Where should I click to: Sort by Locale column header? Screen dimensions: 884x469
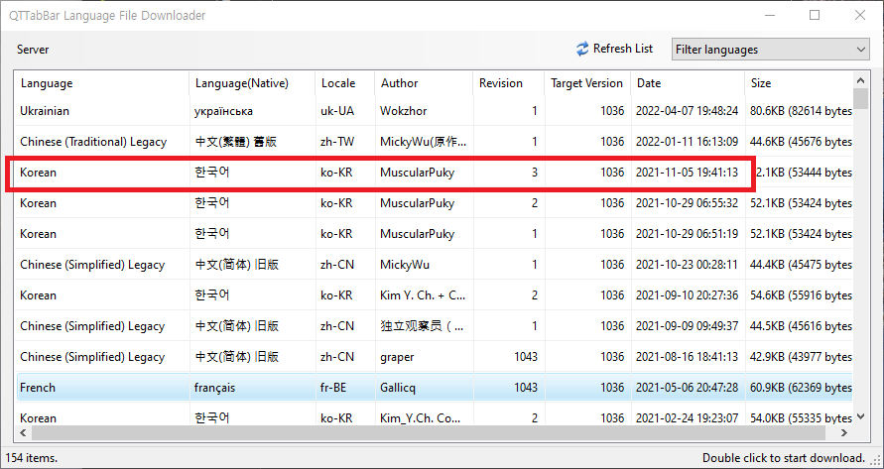(344, 83)
